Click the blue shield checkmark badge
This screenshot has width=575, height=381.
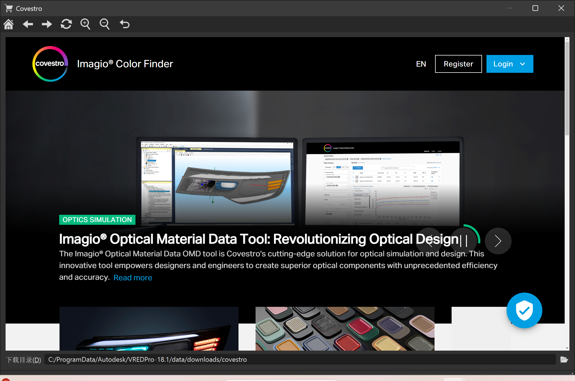(x=524, y=310)
